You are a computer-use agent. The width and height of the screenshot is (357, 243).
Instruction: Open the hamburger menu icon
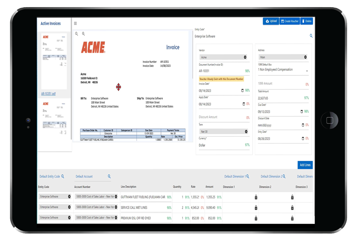point(75,23)
